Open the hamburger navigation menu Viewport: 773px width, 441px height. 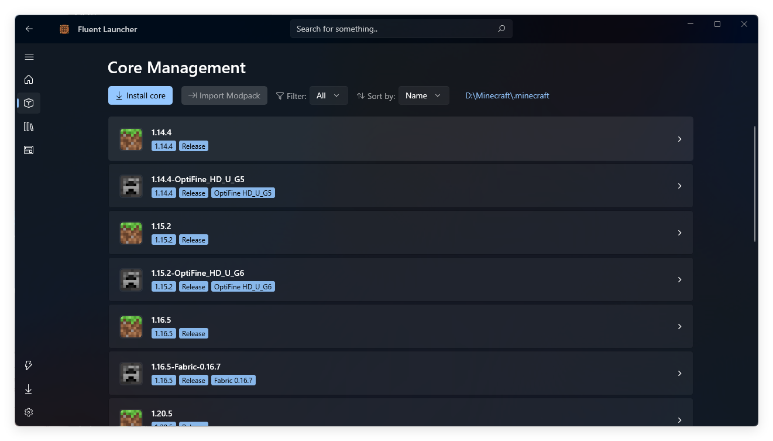click(x=29, y=57)
